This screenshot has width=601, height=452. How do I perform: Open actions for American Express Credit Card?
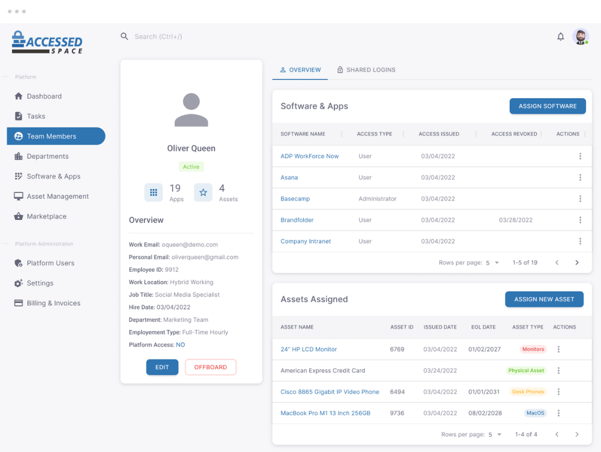pos(558,371)
